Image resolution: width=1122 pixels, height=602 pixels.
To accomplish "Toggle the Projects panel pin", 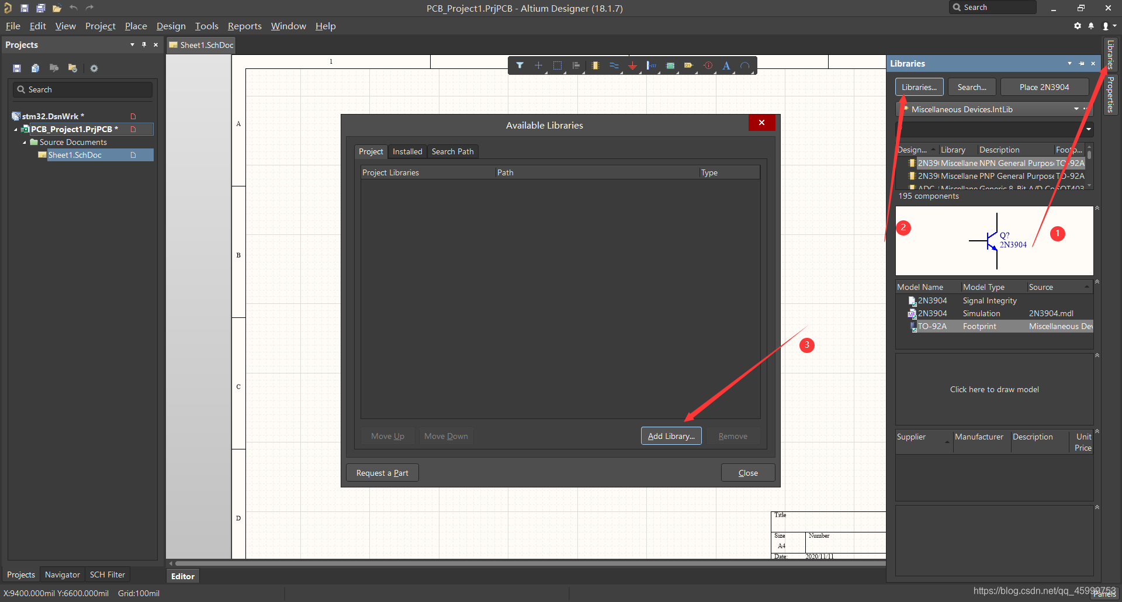I will [144, 45].
